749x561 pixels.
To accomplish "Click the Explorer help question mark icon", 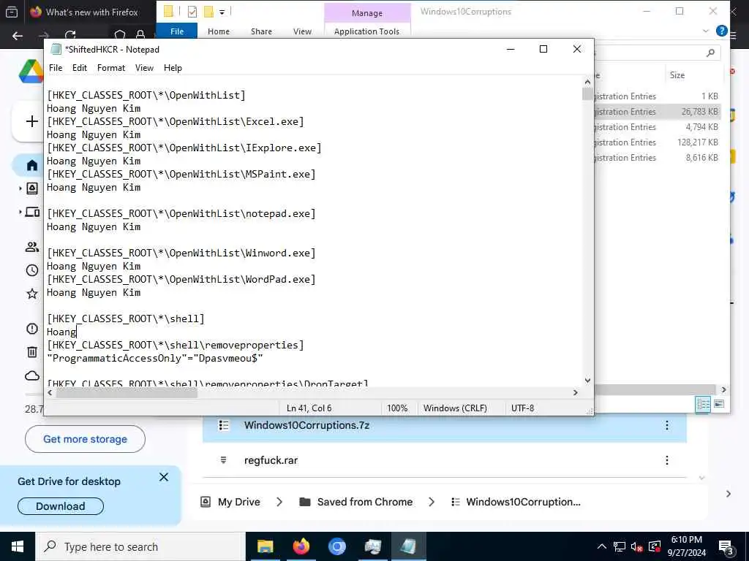I will coord(721,31).
